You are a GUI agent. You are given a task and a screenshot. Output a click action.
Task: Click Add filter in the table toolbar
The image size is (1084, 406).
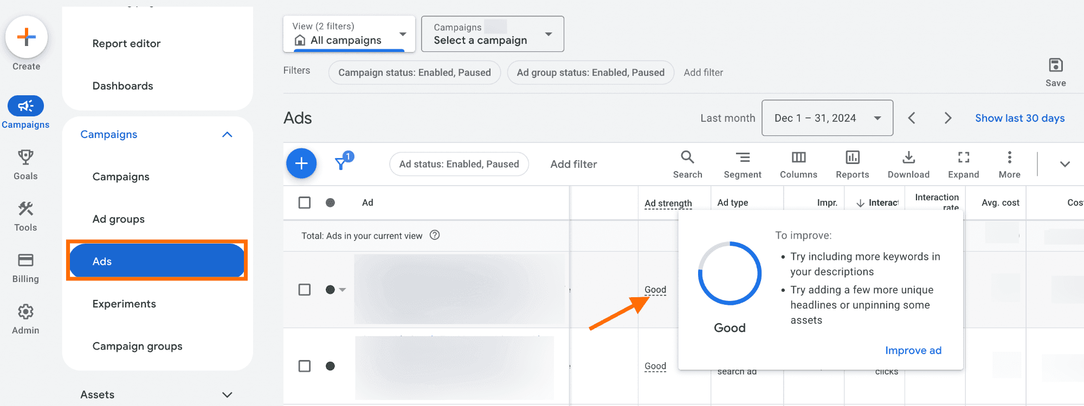[x=573, y=164]
